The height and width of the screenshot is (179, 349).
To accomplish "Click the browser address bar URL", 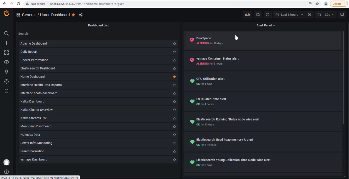I will (87, 4).
